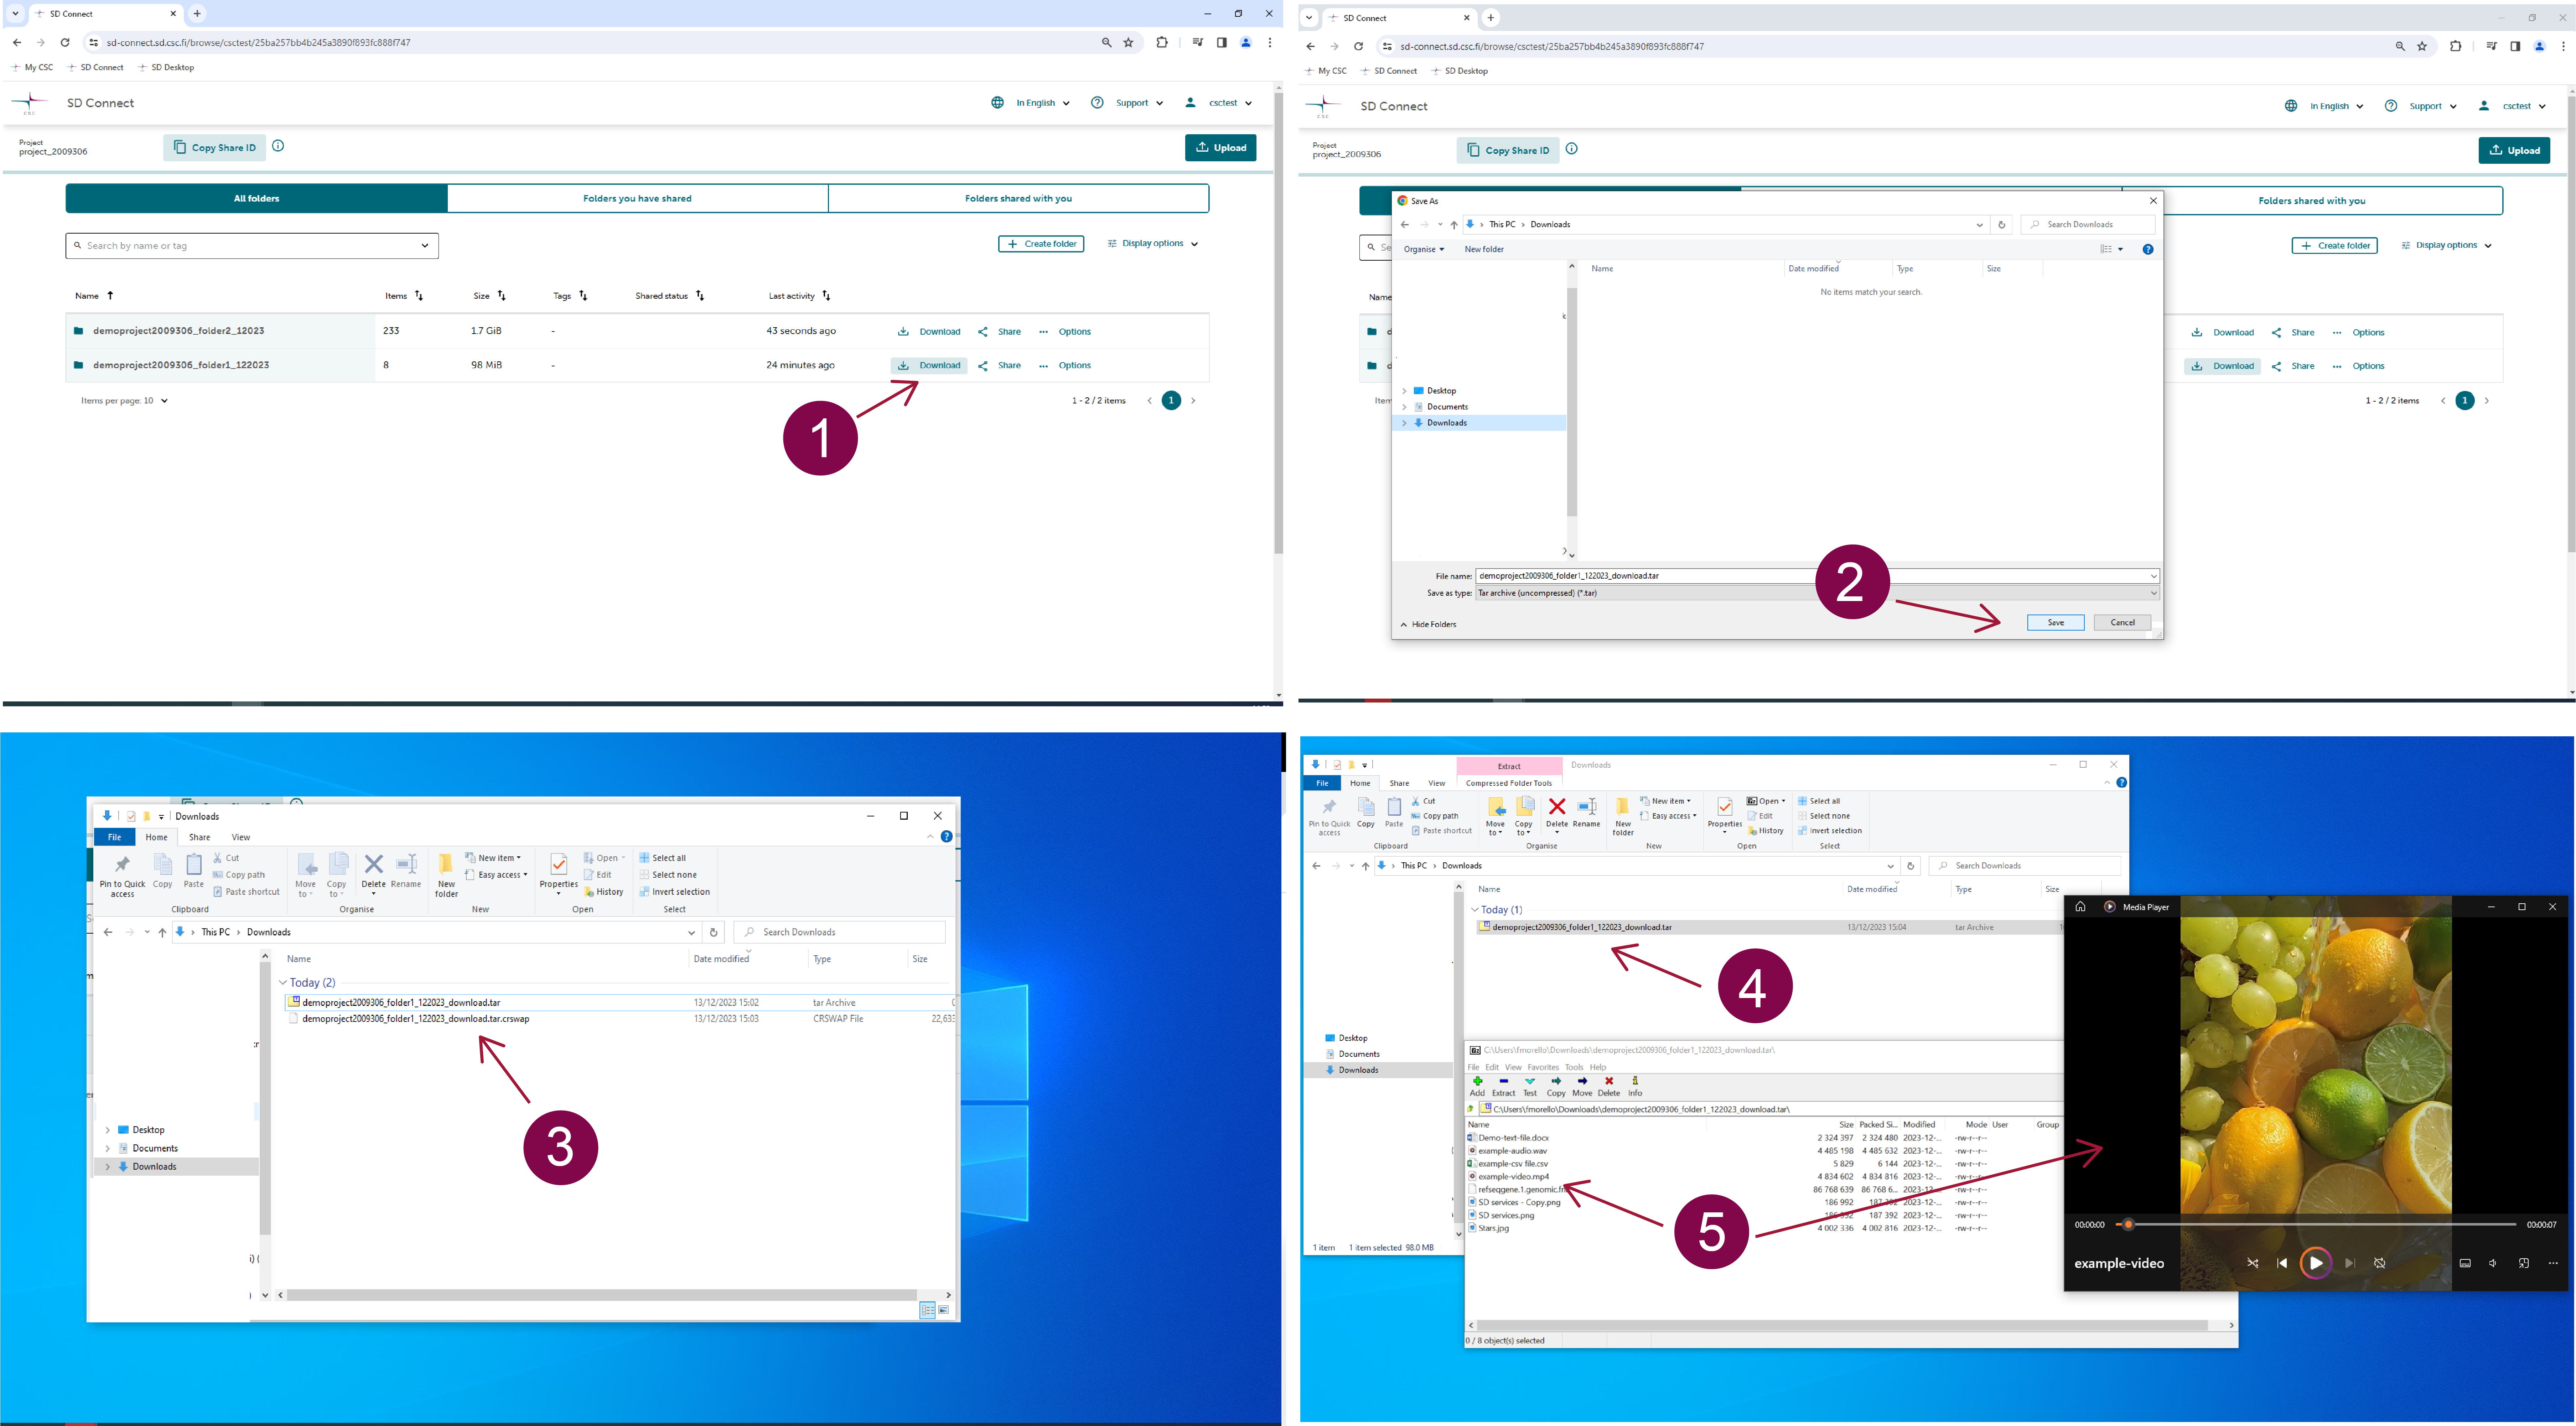This screenshot has height=1426, width=2576.
Task: Click Save in the Save As dialog
Action: pos(2055,623)
